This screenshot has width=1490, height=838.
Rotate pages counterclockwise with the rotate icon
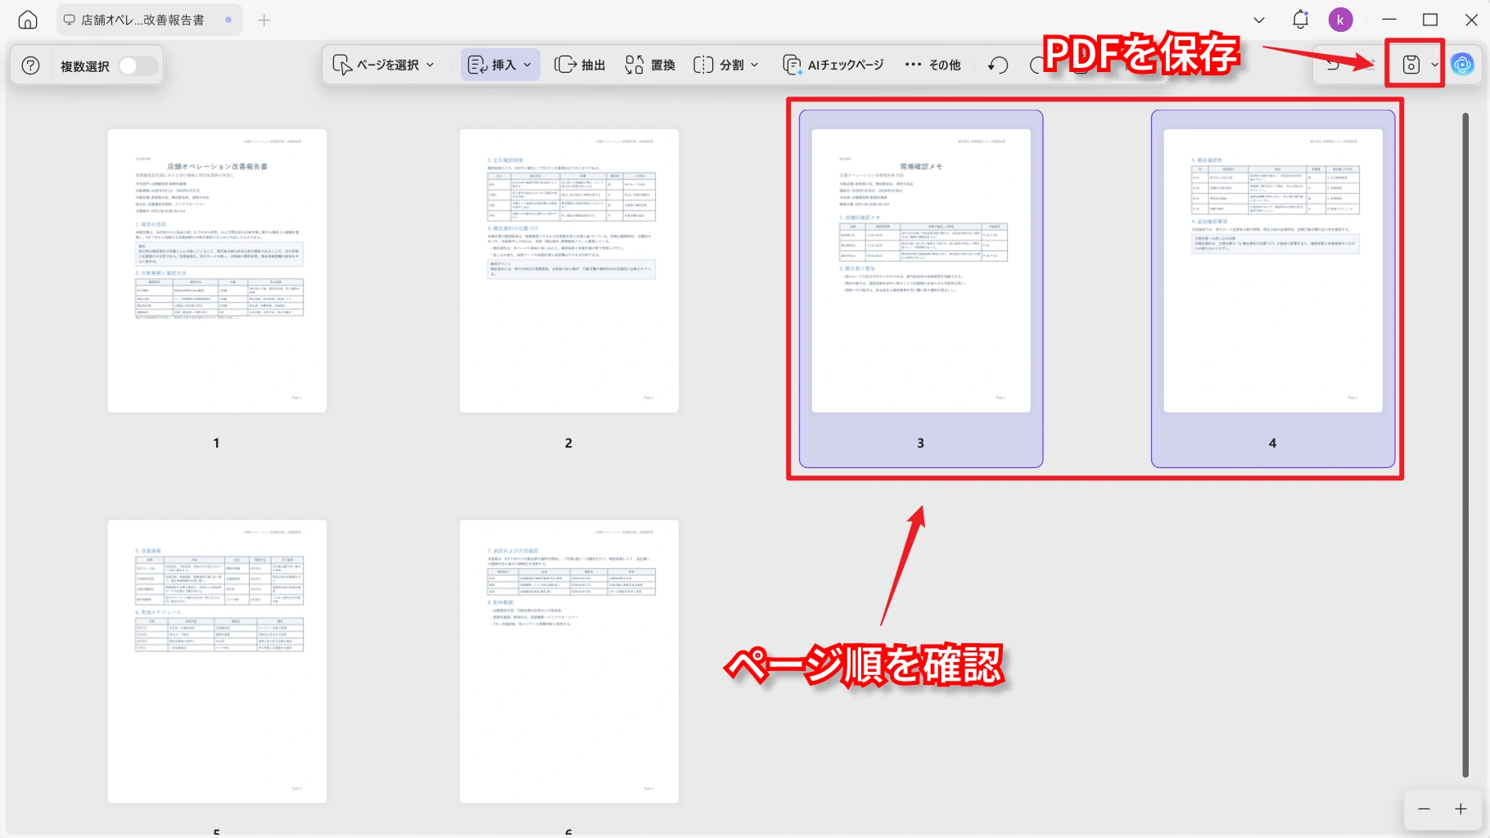click(x=997, y=65)
